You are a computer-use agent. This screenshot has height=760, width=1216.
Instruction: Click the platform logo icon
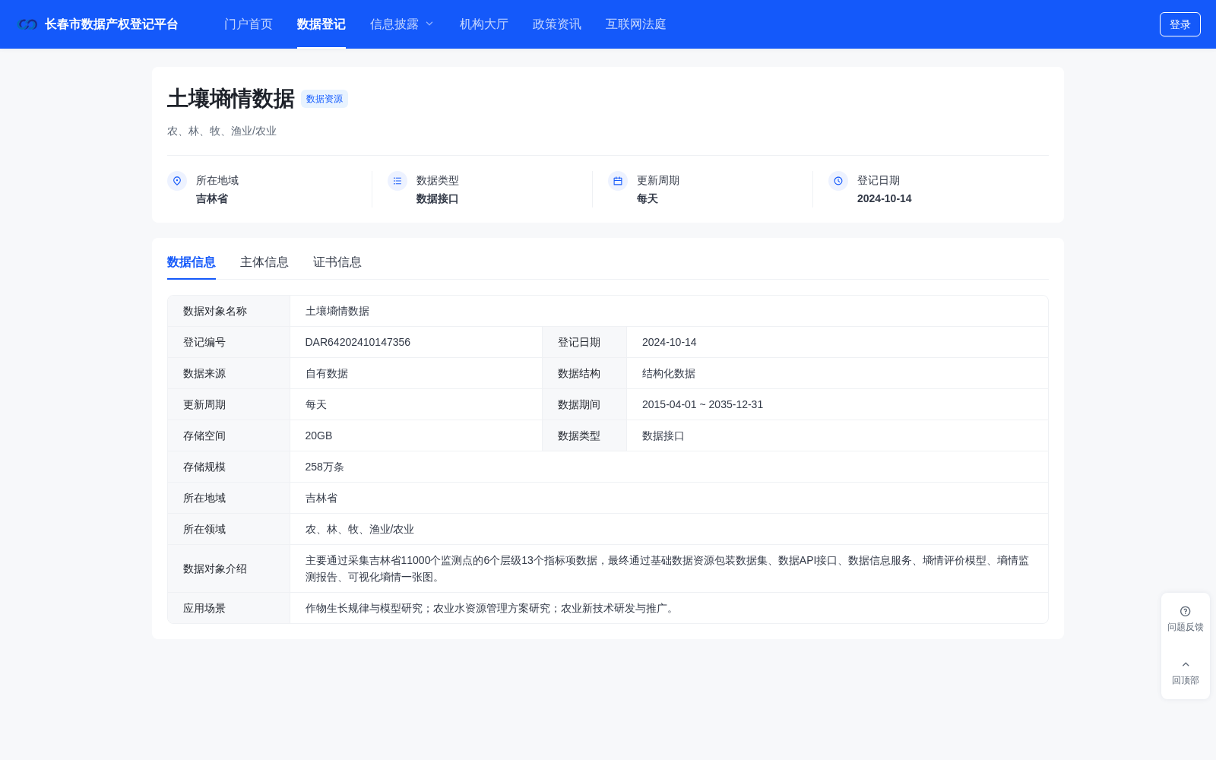[x=28, y=24]
